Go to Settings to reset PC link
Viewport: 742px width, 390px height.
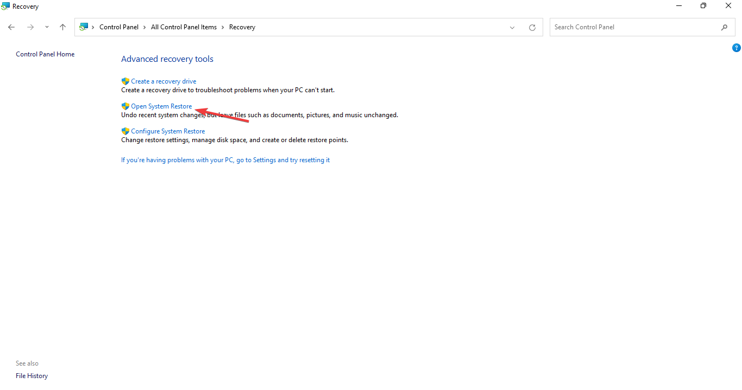click(225, 160)
